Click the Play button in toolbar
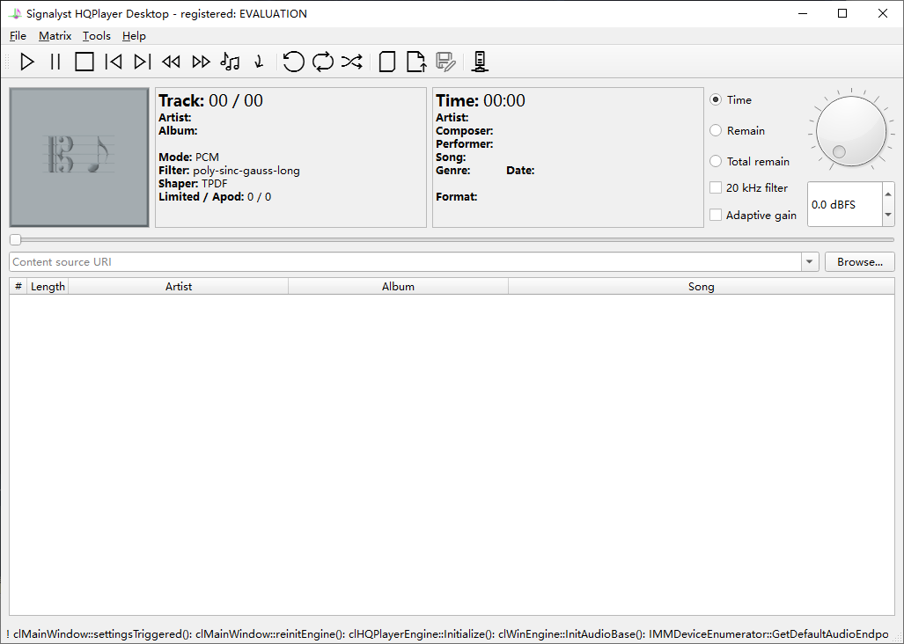Screen dimensions: 904x644 coord(27,62)
